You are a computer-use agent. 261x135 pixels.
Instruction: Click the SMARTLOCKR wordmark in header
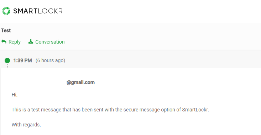tap(38, 11)
